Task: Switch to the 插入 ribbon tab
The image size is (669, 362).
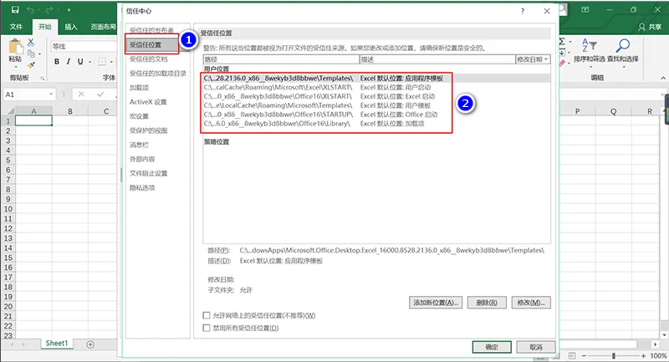Action: pyautogui.click(x=72, y=27)
